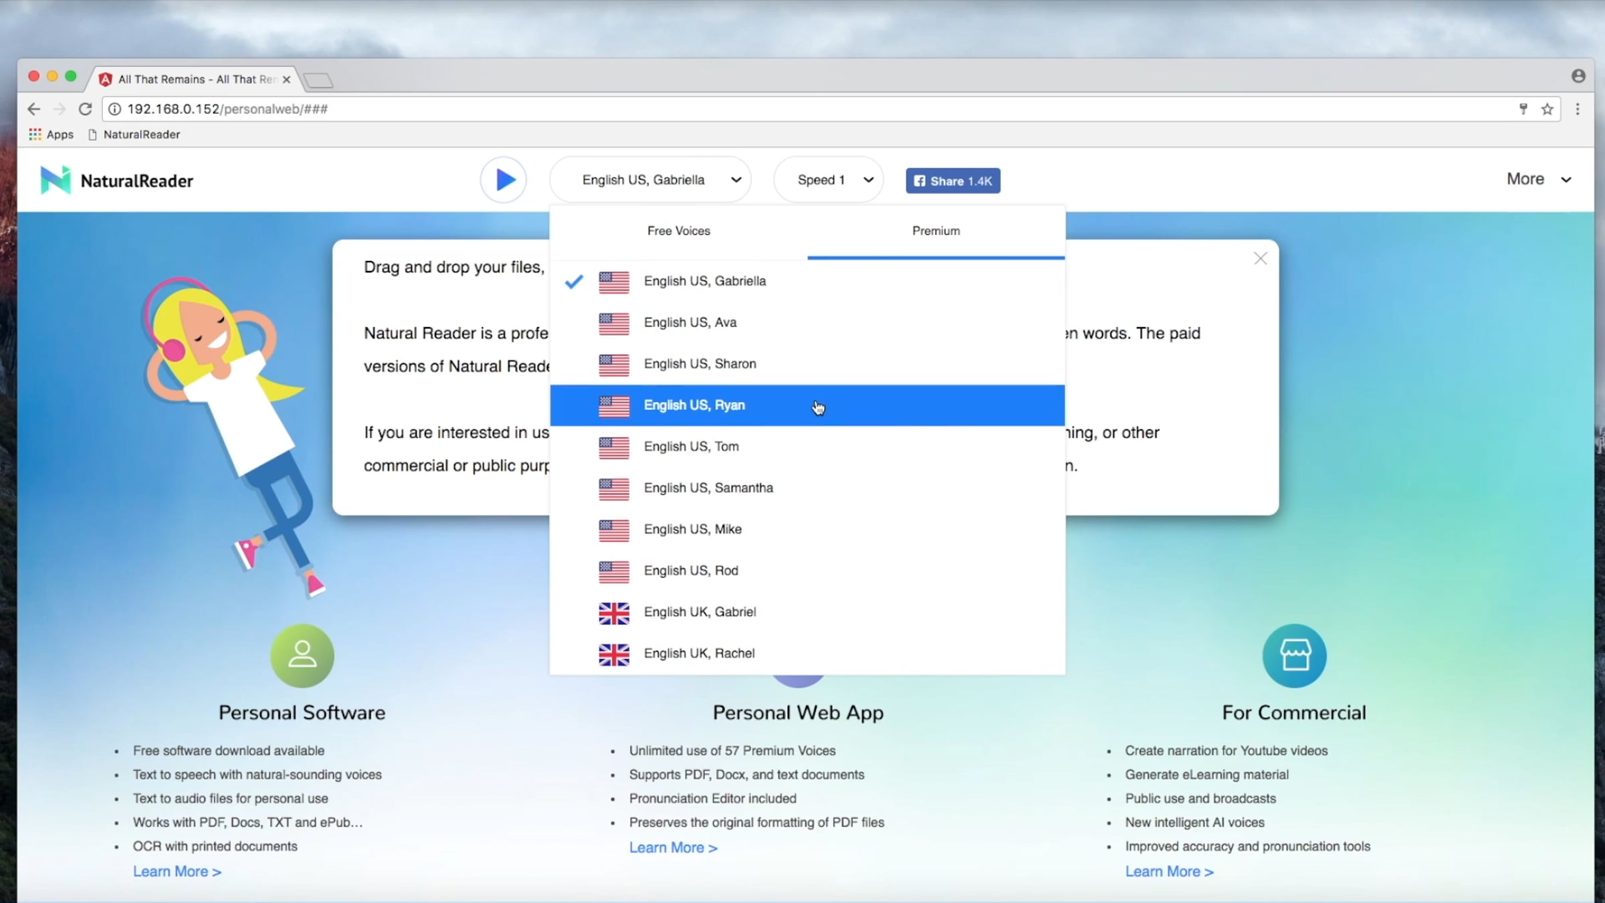Viewport: 1605px width, 903px height.
Task: Click 'Text to audio files for personal use'
Action: coord(231,799)
